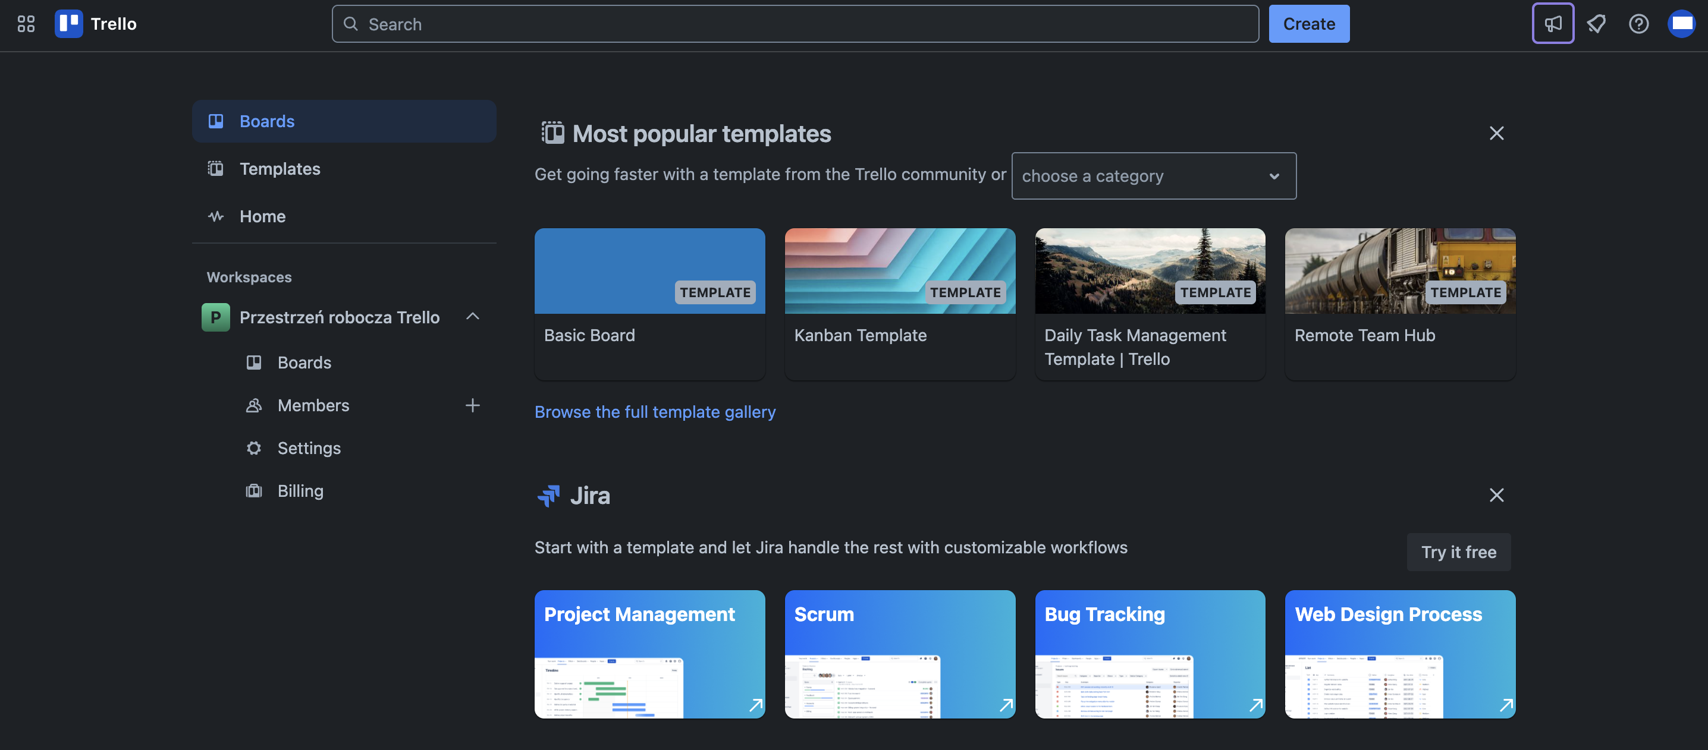
Task: Open the Jira Project Management template
Action: click(650, 654)
